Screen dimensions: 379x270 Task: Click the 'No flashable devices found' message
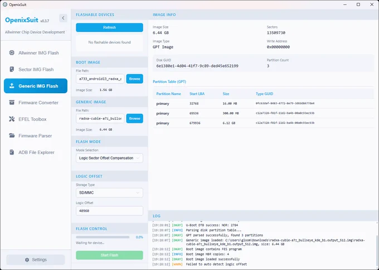click(109, 42)
